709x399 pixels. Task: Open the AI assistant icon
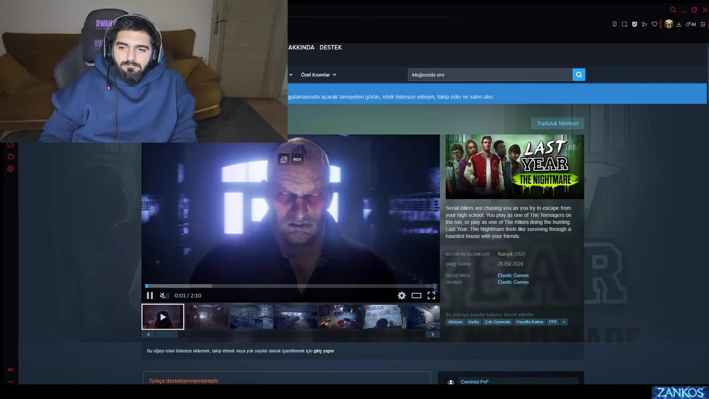pos(691,24)
